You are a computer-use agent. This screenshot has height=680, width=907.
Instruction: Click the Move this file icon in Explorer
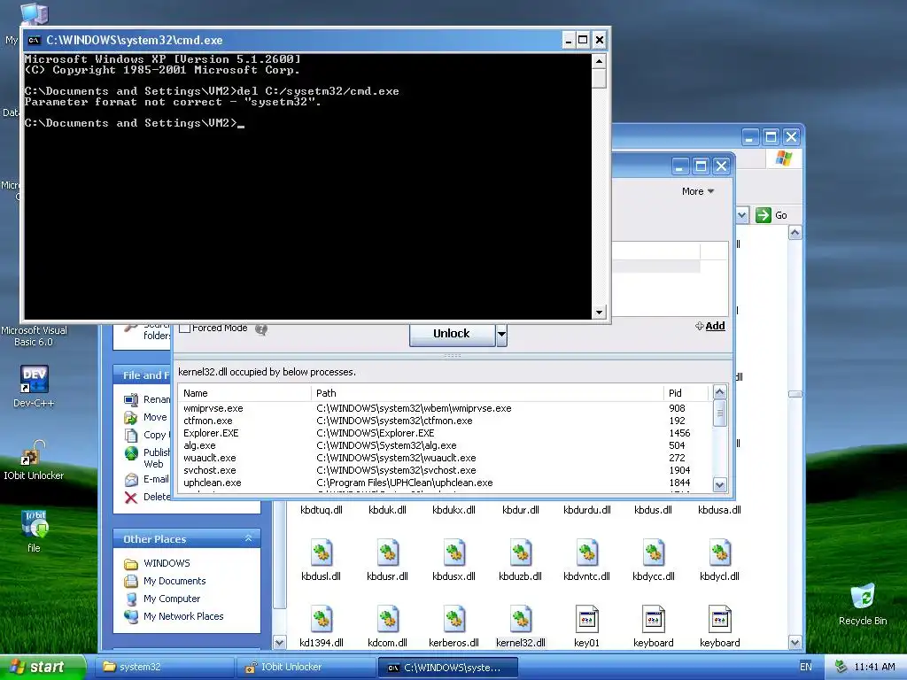(x=131, y=417)
